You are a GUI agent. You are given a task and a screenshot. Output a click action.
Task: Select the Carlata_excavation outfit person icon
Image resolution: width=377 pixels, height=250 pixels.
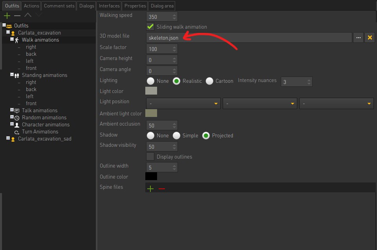[13, 33]
